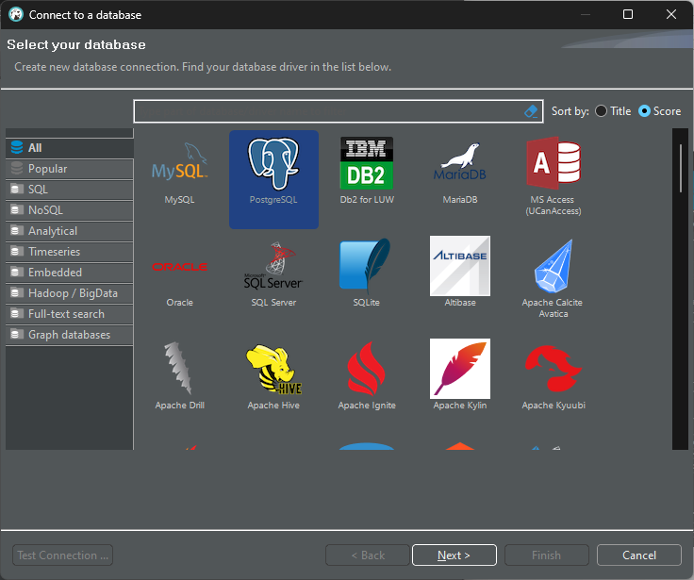
Task: Pick the Apache Kyuubi driver
Action: tap(554, 376)
